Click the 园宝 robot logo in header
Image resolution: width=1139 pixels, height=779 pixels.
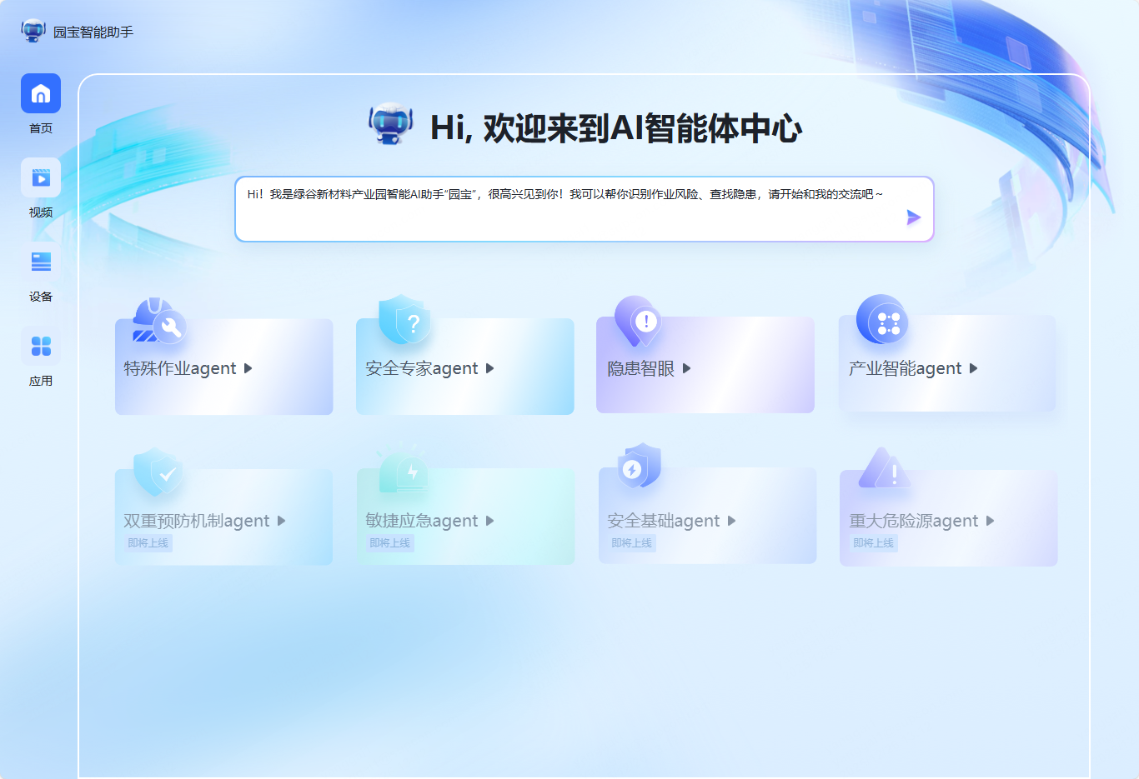click(x=33, y=31)
